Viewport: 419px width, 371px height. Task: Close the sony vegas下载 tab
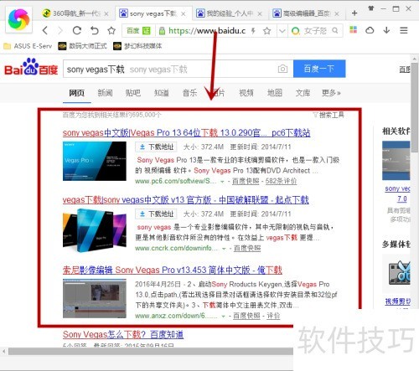pyautogui.click(x=183, y=13)
